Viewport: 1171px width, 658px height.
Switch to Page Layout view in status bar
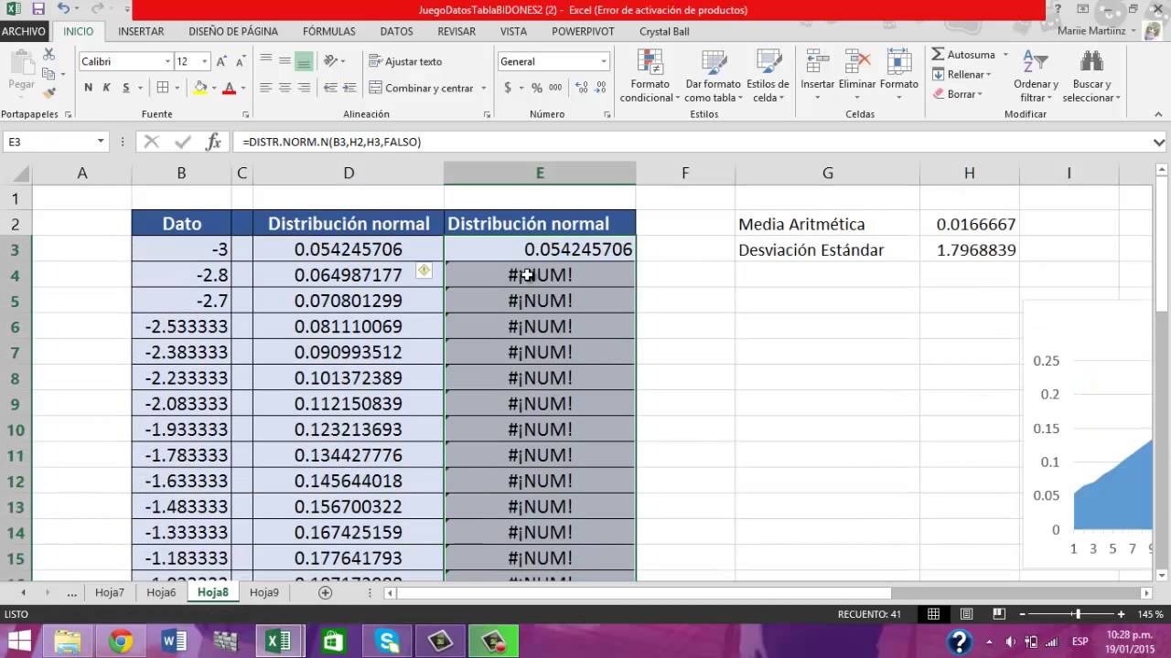pyautogui.click(x=967, y=614)
